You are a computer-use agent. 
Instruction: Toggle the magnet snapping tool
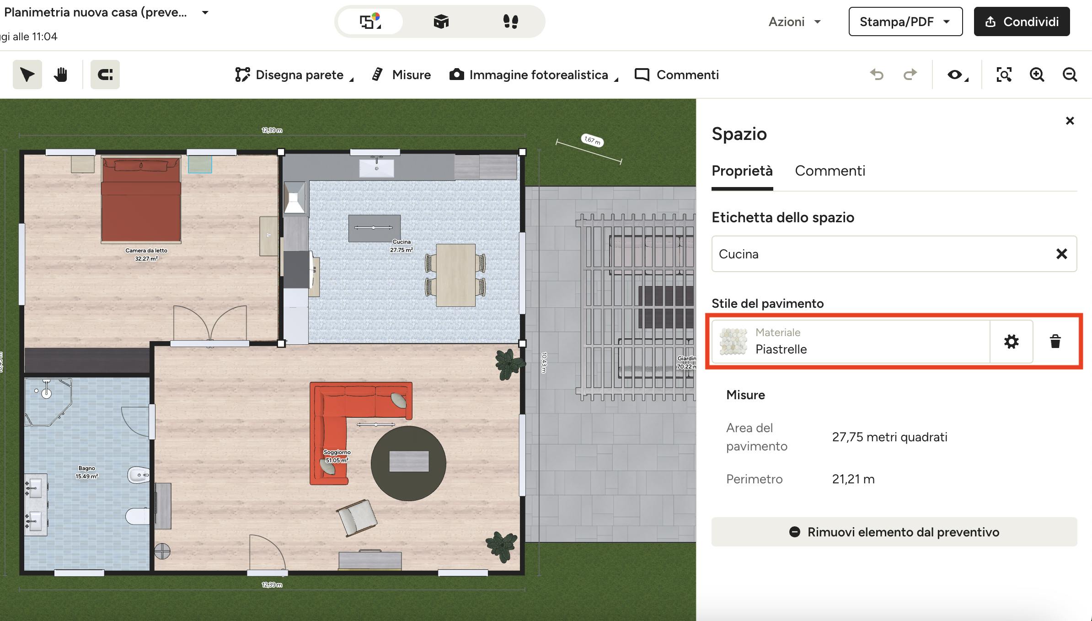(x=105, y=75)
